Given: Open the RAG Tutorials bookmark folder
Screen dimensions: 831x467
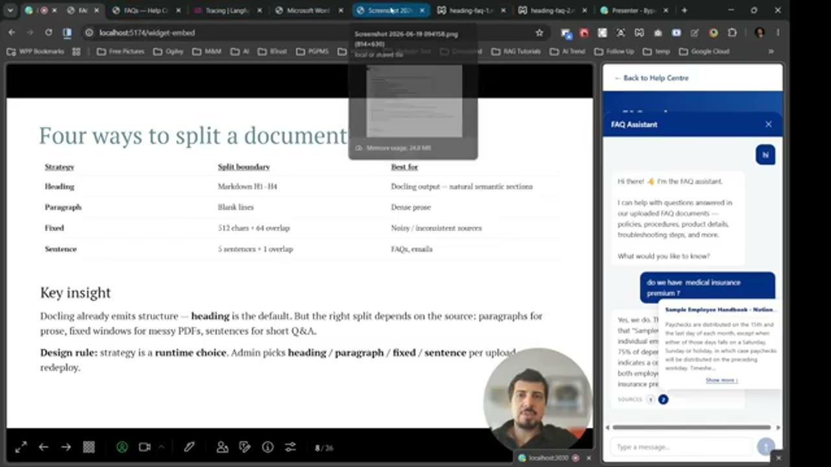Looking at the screenshot, I should click(x=515, y=51).
